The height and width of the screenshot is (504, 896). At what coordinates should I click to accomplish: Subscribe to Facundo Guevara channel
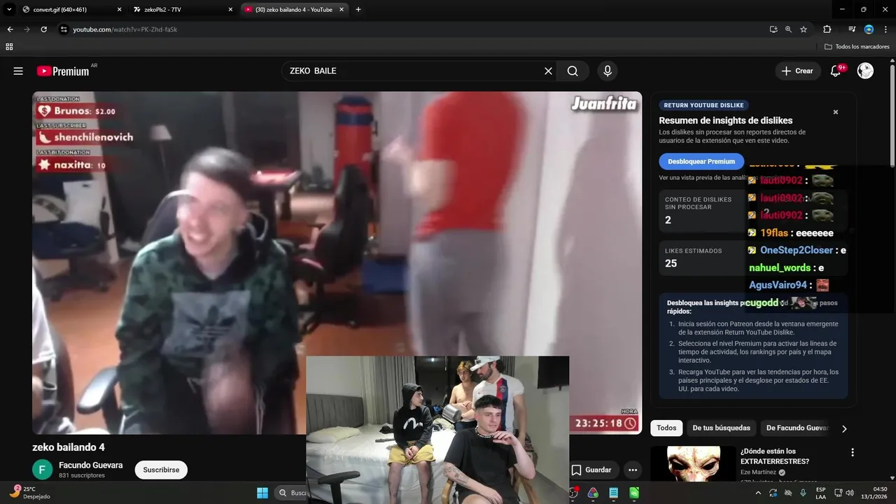(161, 470)
